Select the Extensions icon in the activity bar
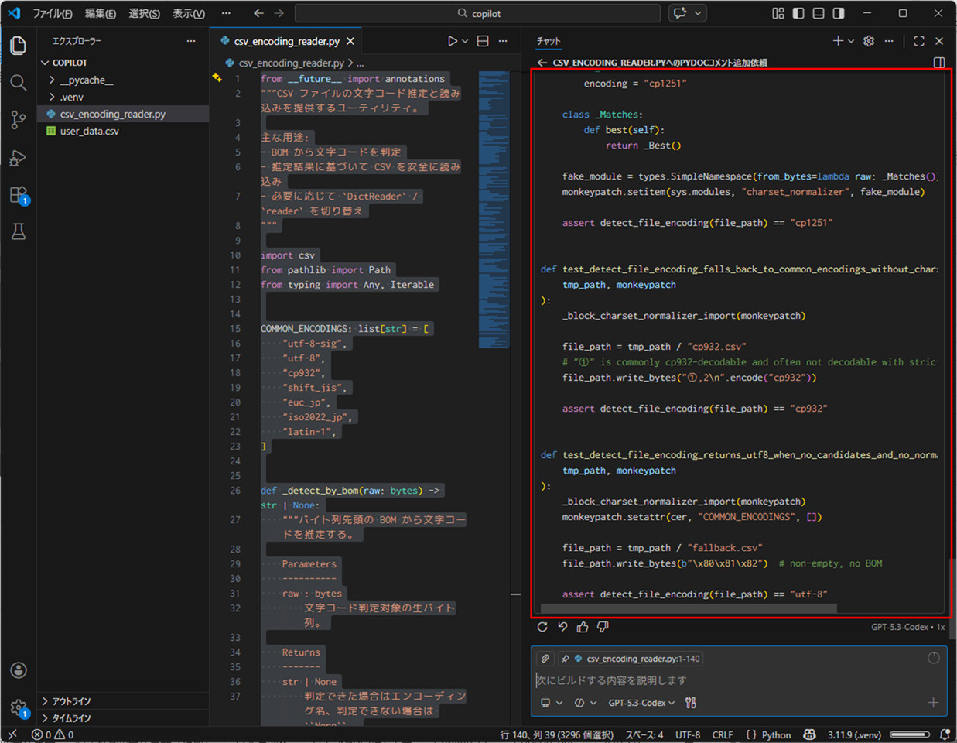The width and height of the screenshot is (957, 743). [18, 194]
